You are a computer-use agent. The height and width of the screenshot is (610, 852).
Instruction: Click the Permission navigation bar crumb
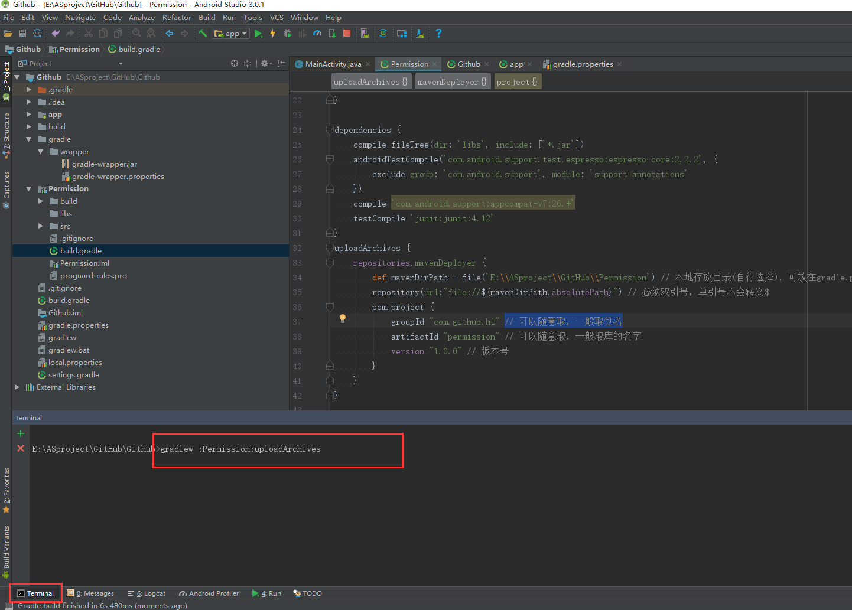(x=74, y=50)
